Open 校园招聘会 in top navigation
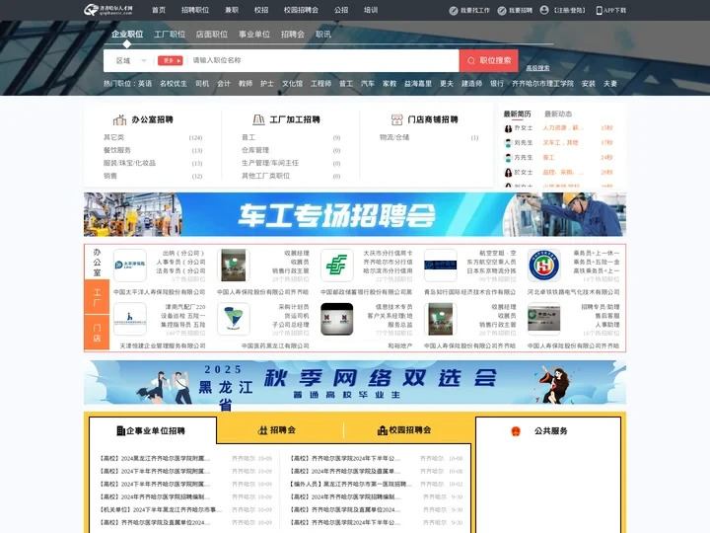 (301, 10)
